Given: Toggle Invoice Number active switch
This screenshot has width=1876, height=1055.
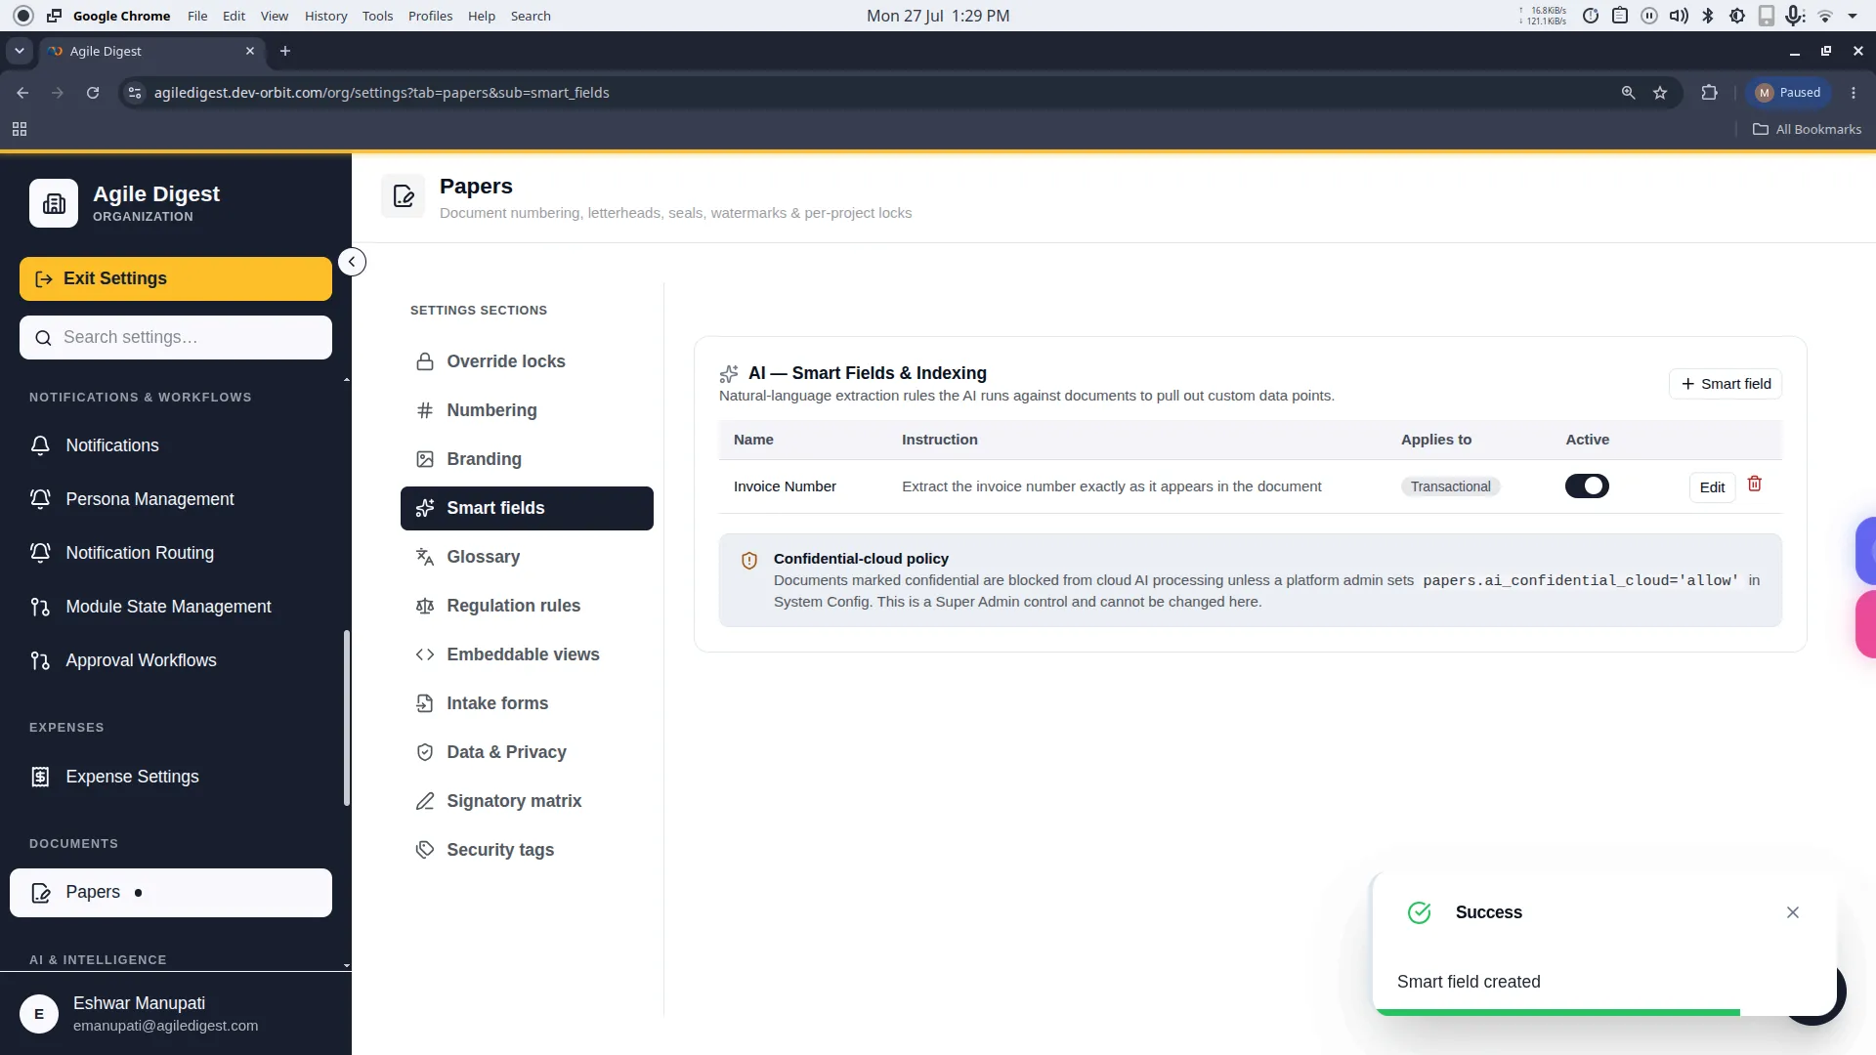Looking at the screenshot, I should (x=1587, y=486).
